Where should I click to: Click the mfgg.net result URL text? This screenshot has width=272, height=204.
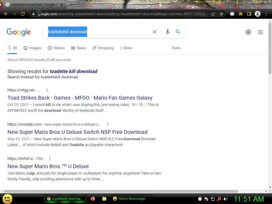point(24,90)
